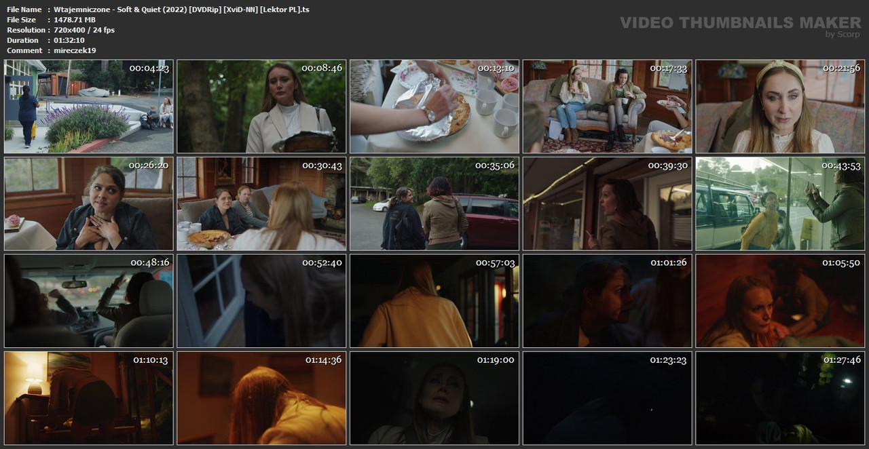Click the Resolution label

tap(26, 30)
